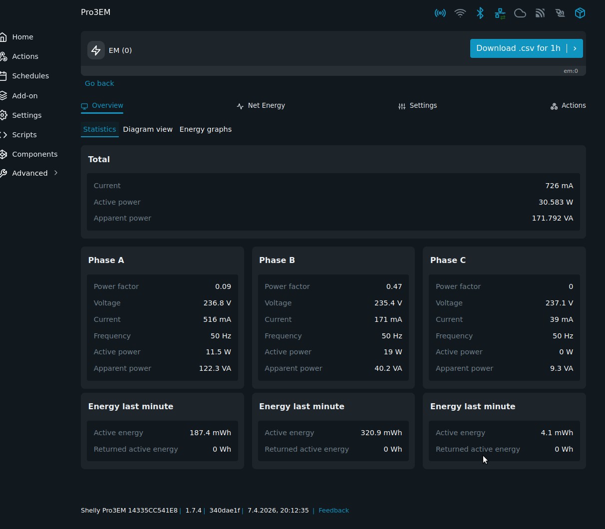Viewport: 605px width, 529px height.
Task: Expand the Advanced sidebar menu chevron
Action: point(56,173)
